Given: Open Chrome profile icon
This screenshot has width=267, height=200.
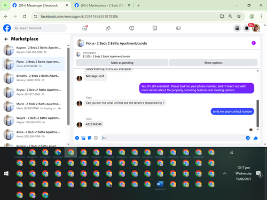Looking at the screenshot, I should 252,17.
